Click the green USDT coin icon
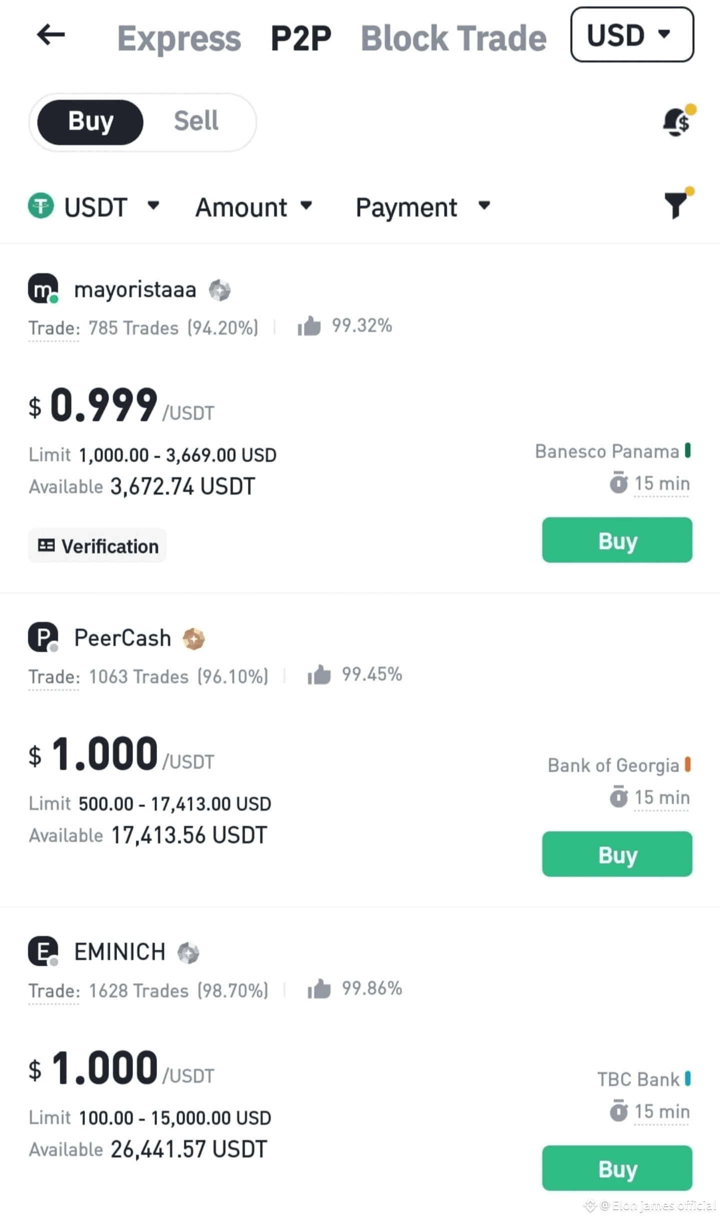This screenshot has height=1218, width=720. (x=41, y=206)
